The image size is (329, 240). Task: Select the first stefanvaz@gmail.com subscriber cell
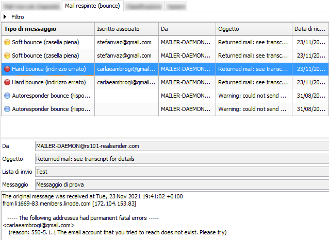point(126,42)
